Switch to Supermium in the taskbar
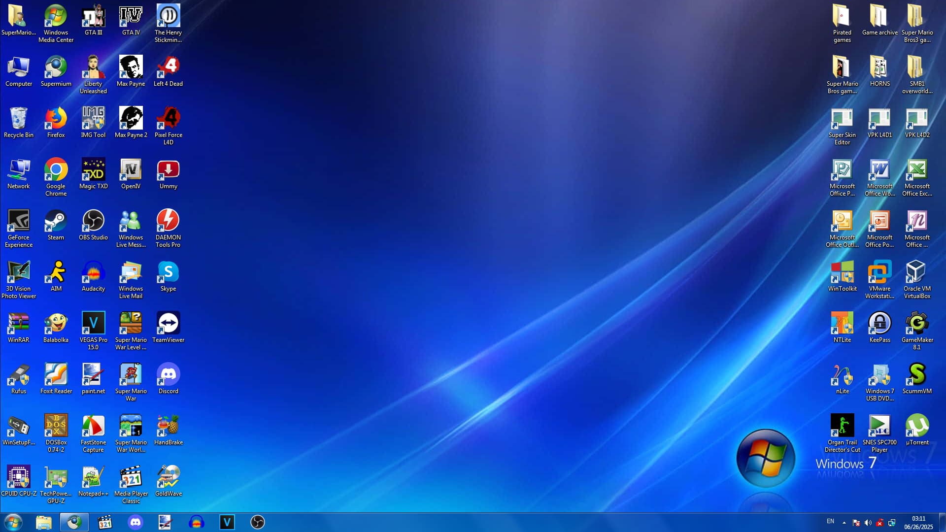Screen dimensions: 946x532 (x=74, y=522)
